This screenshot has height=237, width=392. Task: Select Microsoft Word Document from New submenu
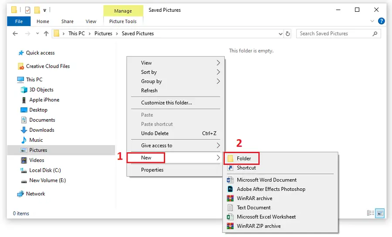[266, 180]
